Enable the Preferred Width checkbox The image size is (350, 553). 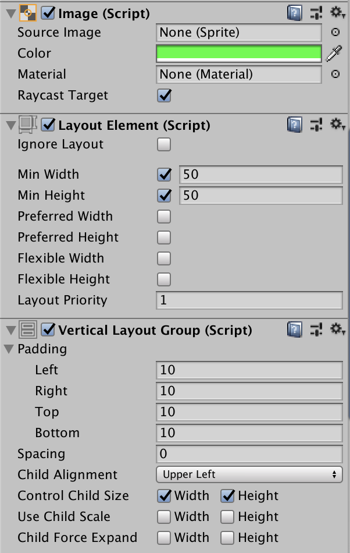pyautogui.click(x=165, y=217)
